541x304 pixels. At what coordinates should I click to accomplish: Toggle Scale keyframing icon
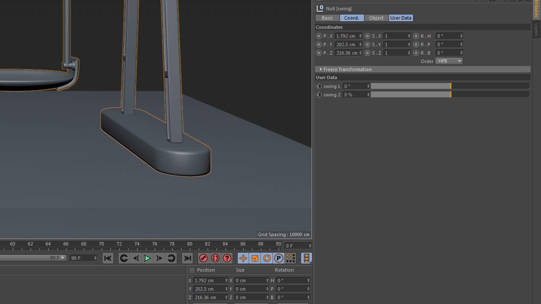[x=255, y=258]
